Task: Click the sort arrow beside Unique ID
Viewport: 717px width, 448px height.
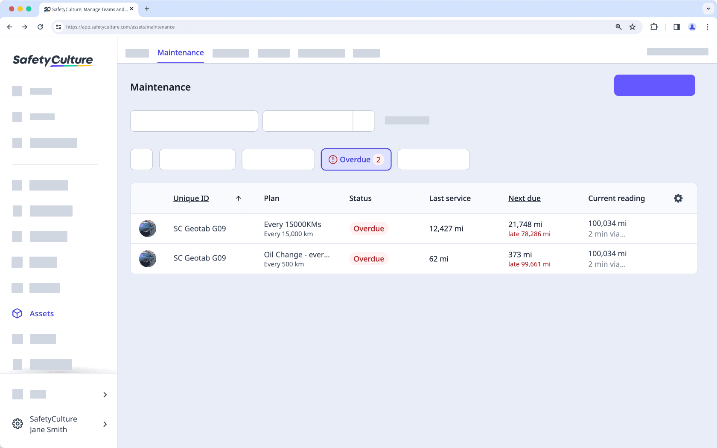Action: click(x=239, y=198)
